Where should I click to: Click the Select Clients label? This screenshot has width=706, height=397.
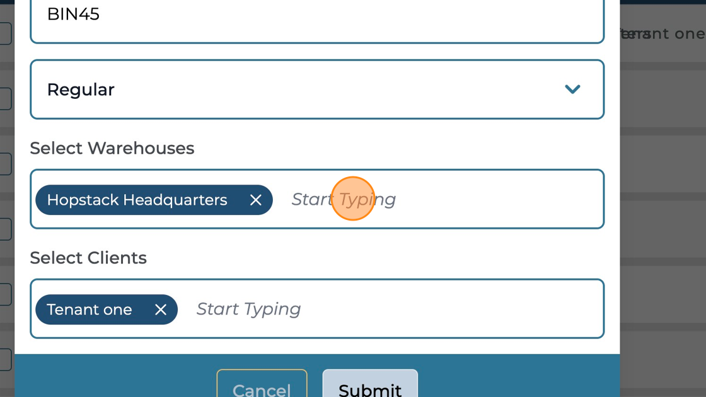(x=88, y=258)
